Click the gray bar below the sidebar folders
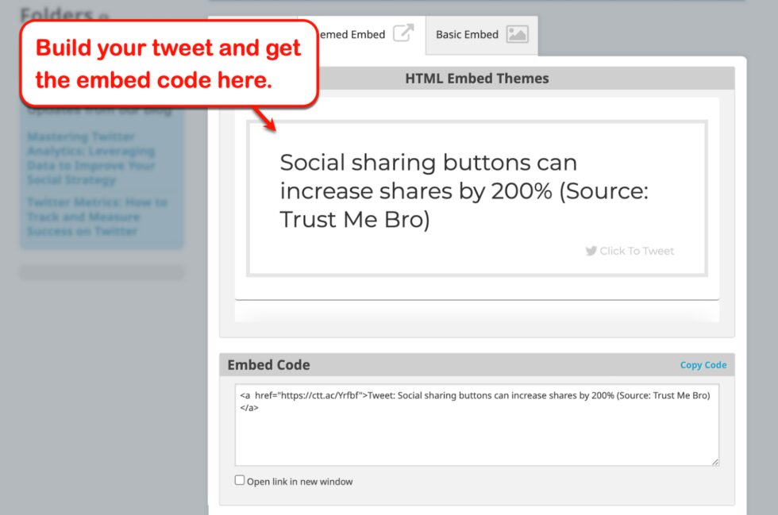778x515 pixels. pos(102,271)
